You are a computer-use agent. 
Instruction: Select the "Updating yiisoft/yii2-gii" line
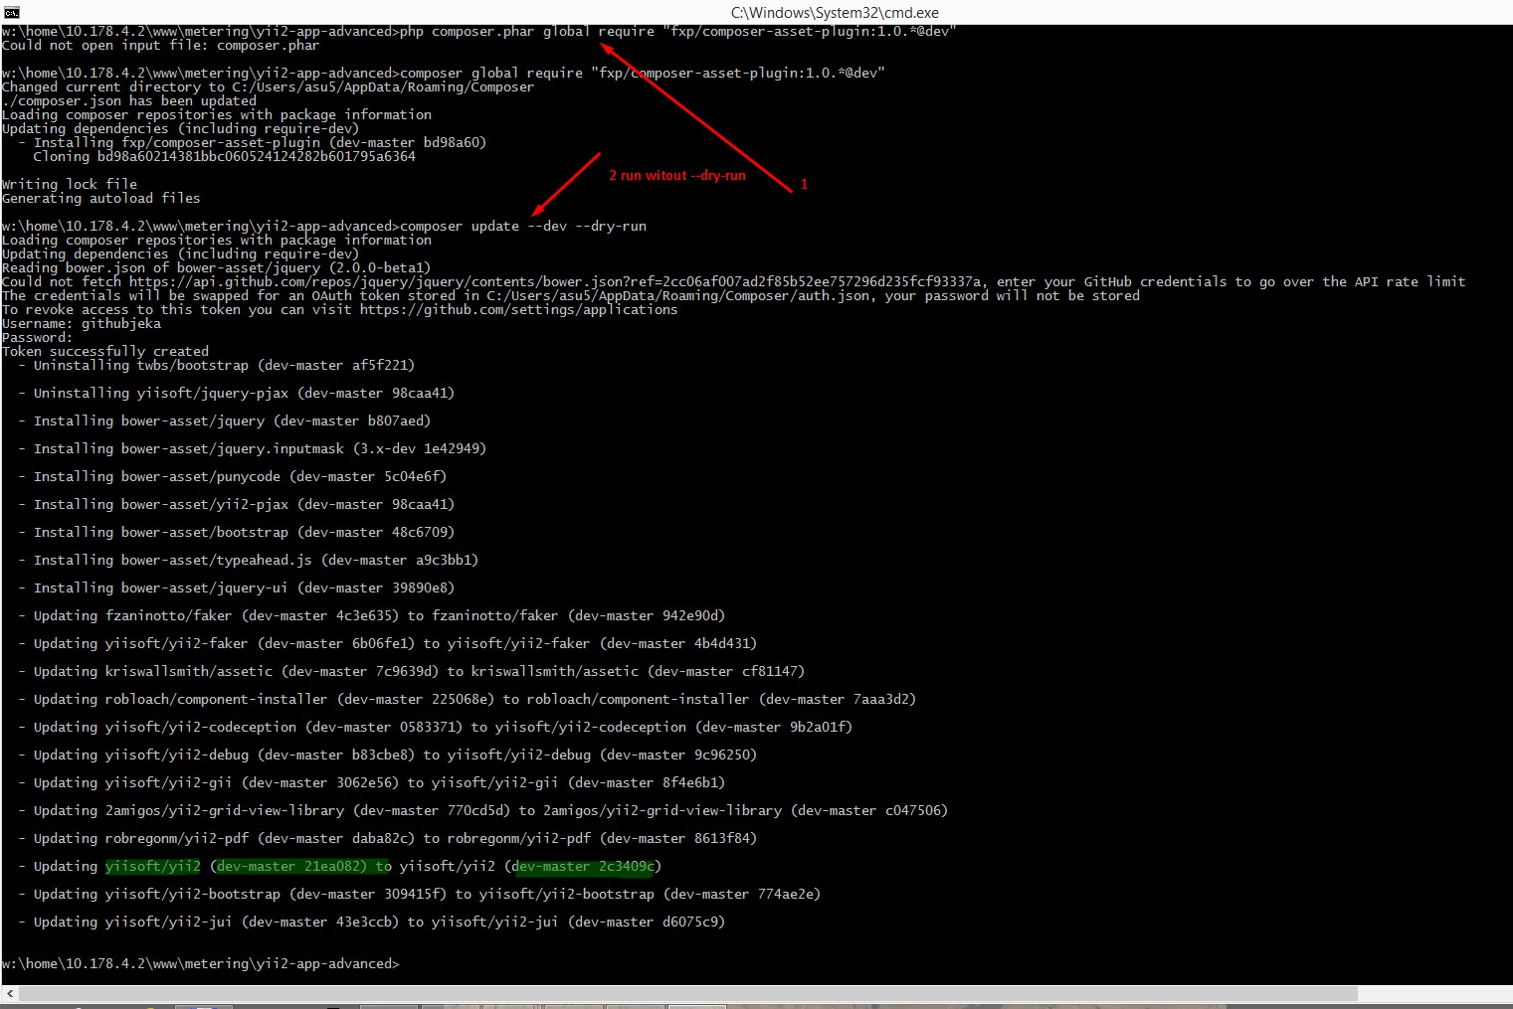click(x=380, y=782)
